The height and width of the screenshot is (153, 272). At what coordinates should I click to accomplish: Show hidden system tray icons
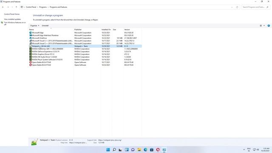pos(244,150)
